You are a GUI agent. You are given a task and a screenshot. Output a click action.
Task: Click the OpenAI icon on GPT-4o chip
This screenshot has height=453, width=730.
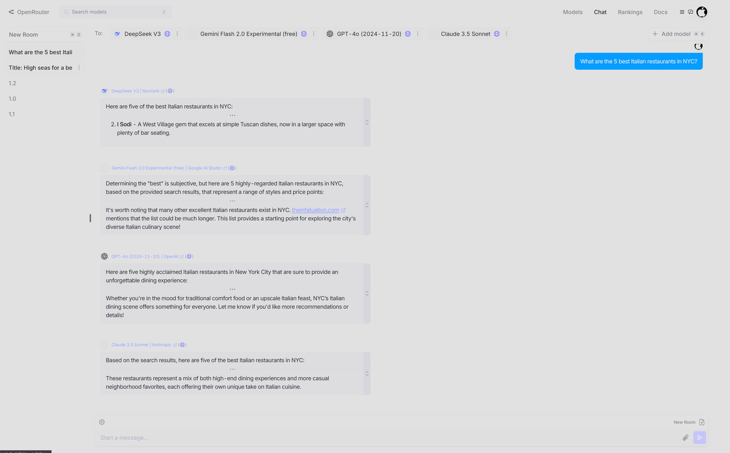pos(330,34)
